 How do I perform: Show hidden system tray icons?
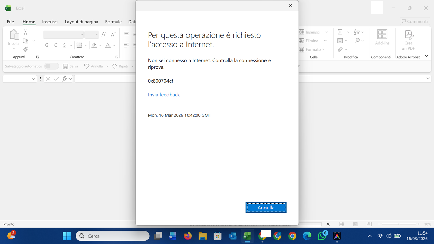[370, 236]
